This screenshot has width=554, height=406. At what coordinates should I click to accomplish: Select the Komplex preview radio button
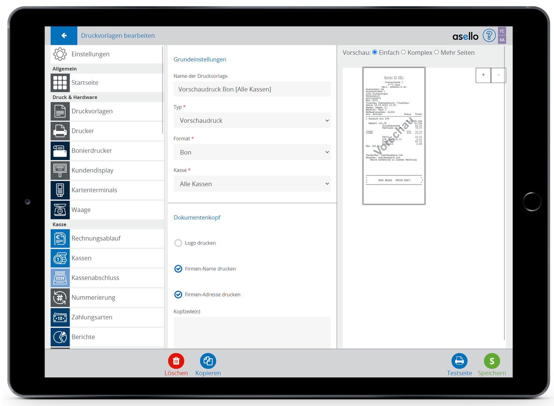404,52
